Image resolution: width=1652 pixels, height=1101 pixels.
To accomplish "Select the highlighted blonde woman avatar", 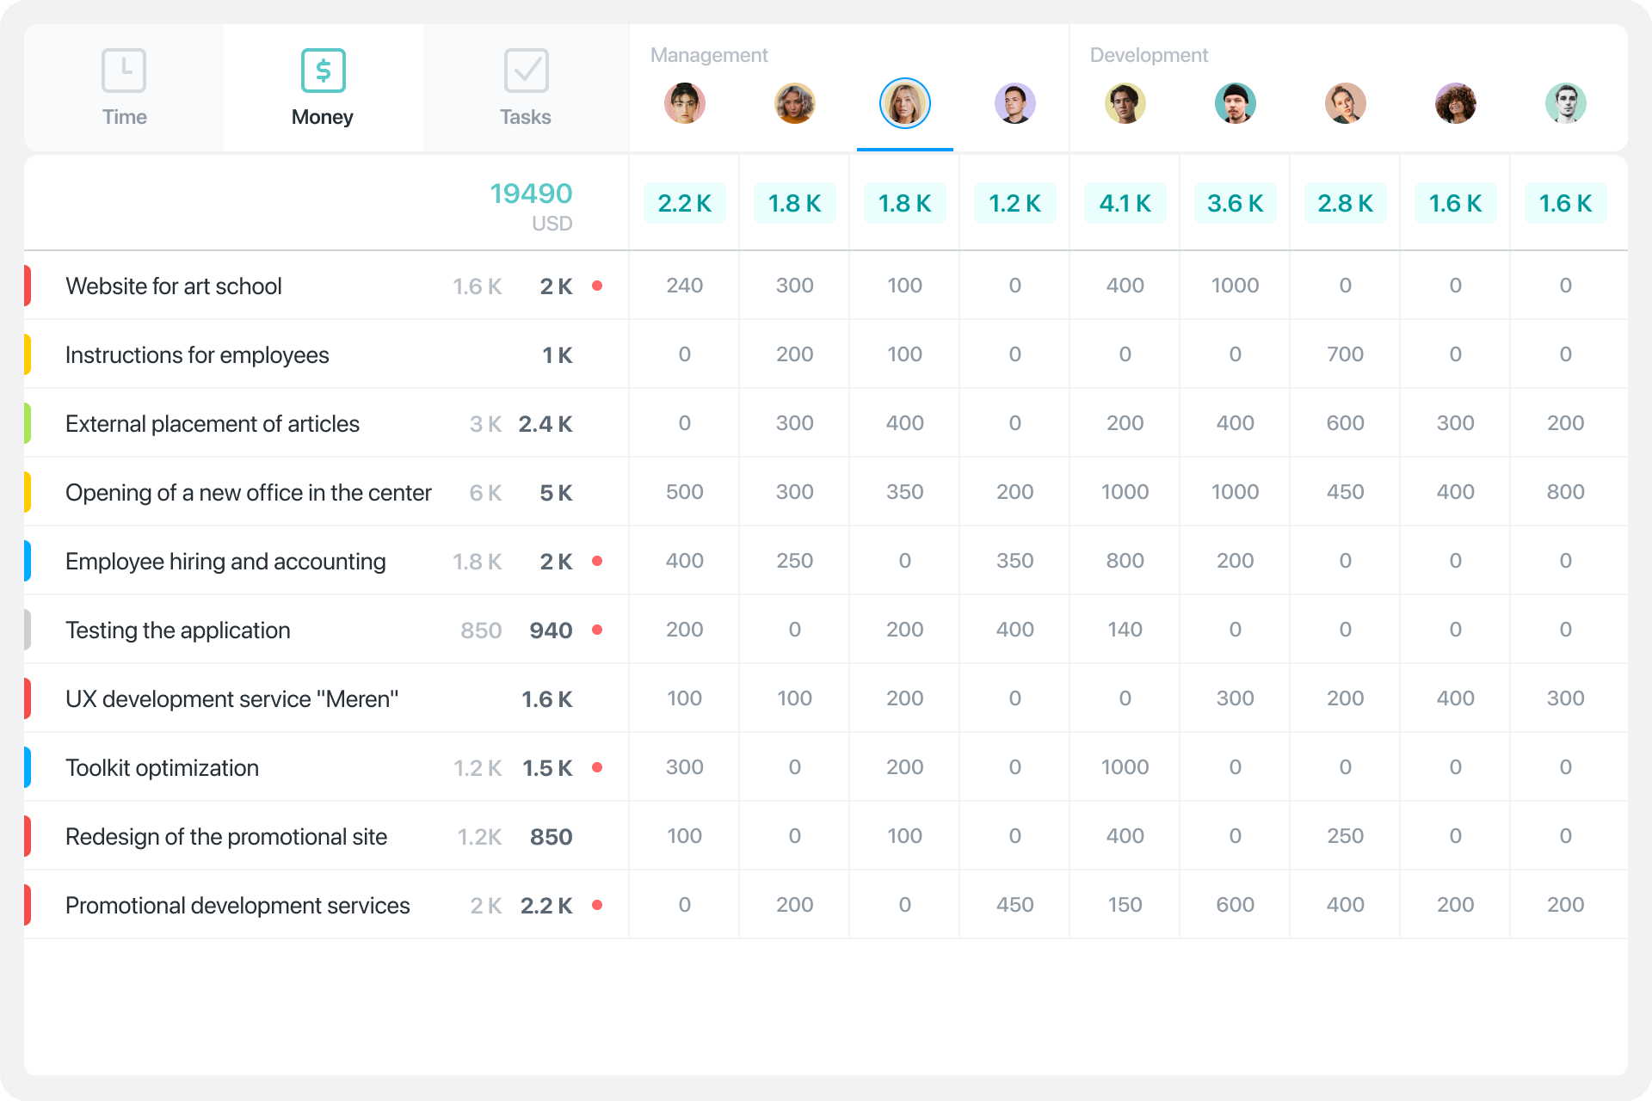I will pyautogui.click(x=904, y=103).
